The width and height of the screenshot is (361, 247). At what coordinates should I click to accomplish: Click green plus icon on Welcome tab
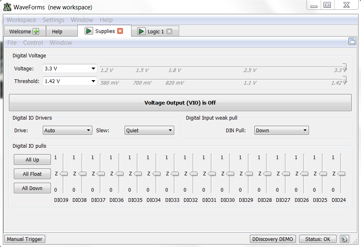click(x=36, y=31)
